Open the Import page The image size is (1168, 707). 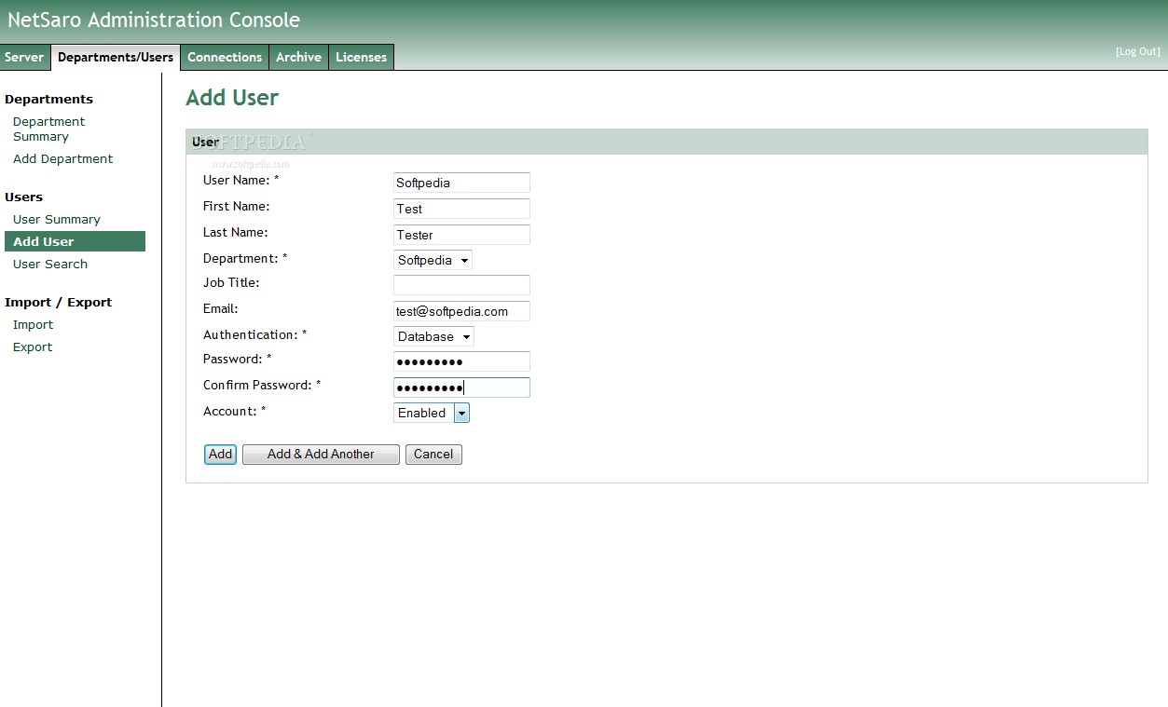coord(33,324)
